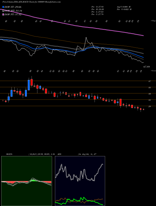Click the '<Tops' label on the right
The height and width of the screenshot is (206, 156).
[x=153, y=21]
